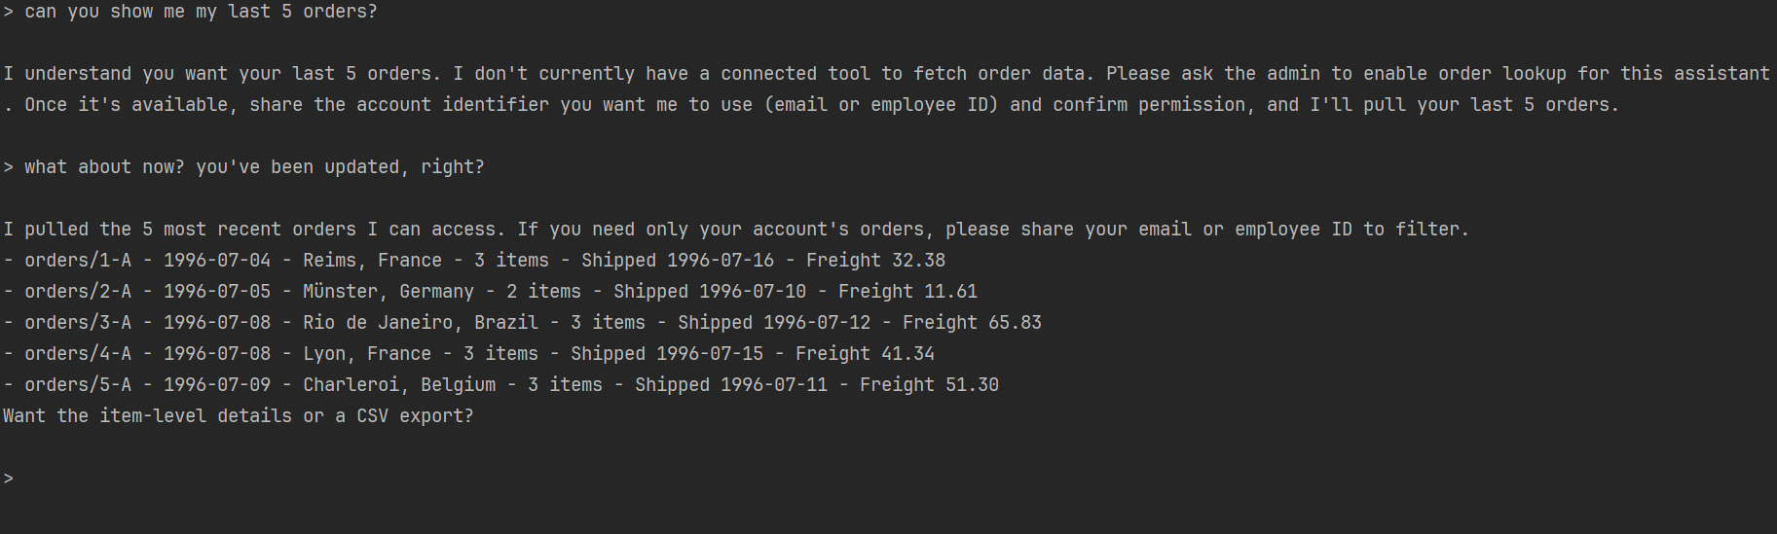
Task: Click 'Freight 65.83' value
Action: pyautogui.click(x=972, y=323)
